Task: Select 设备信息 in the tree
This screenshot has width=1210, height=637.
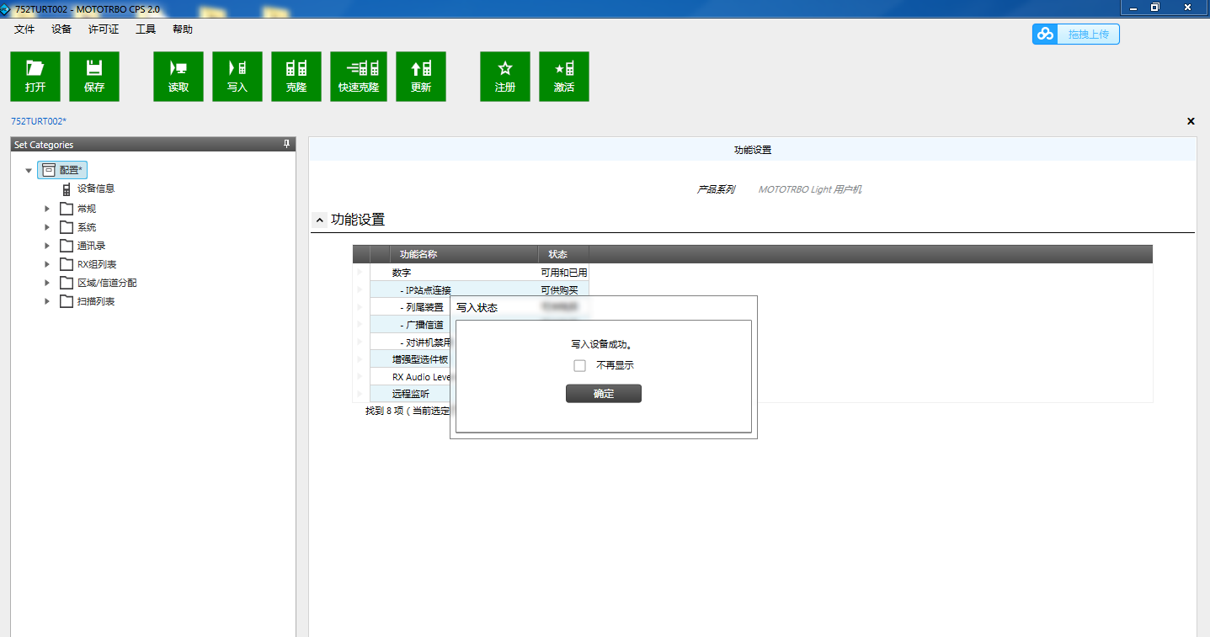Action: tap(95, 189)
